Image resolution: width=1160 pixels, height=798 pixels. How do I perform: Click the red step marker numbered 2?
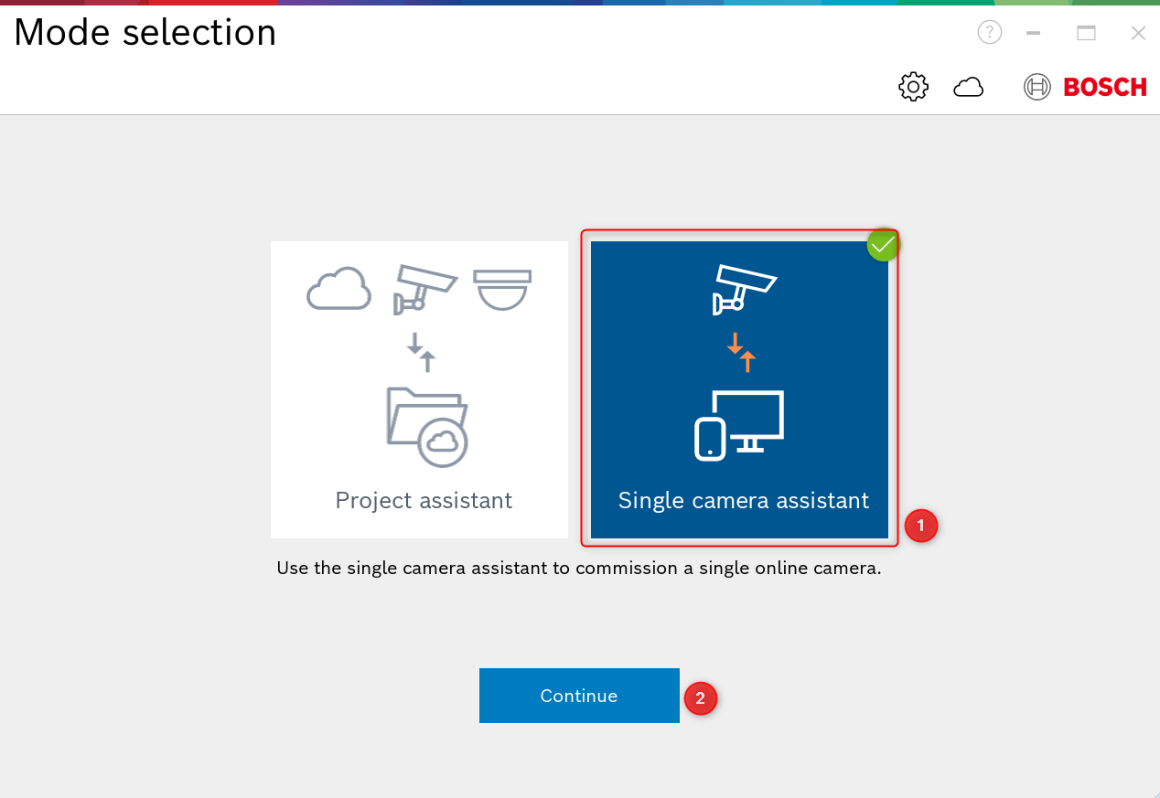click(x=700, y=698)
